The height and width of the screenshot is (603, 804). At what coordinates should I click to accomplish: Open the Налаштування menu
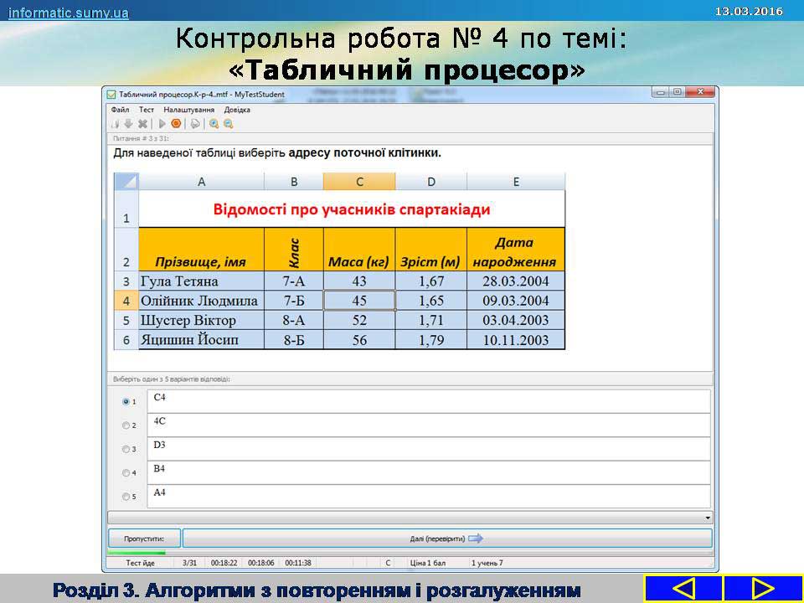click(x=188, y=110)
